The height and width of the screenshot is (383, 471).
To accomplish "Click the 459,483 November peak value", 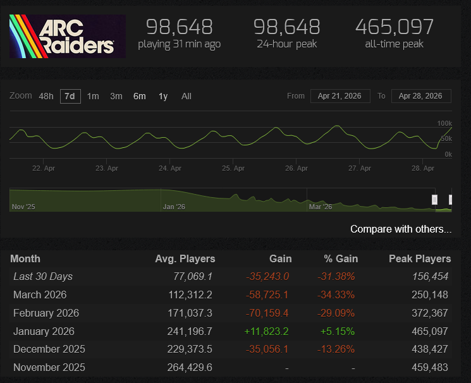I will [430, 367].
